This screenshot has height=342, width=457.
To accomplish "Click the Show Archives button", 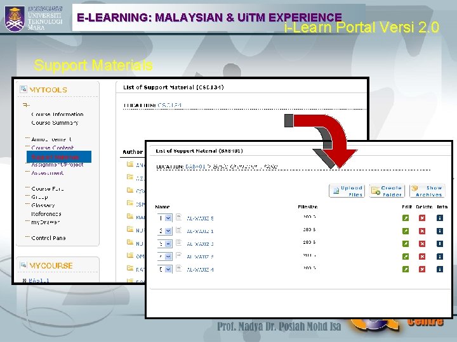I will pyautogui.click(x=427, y=191).
